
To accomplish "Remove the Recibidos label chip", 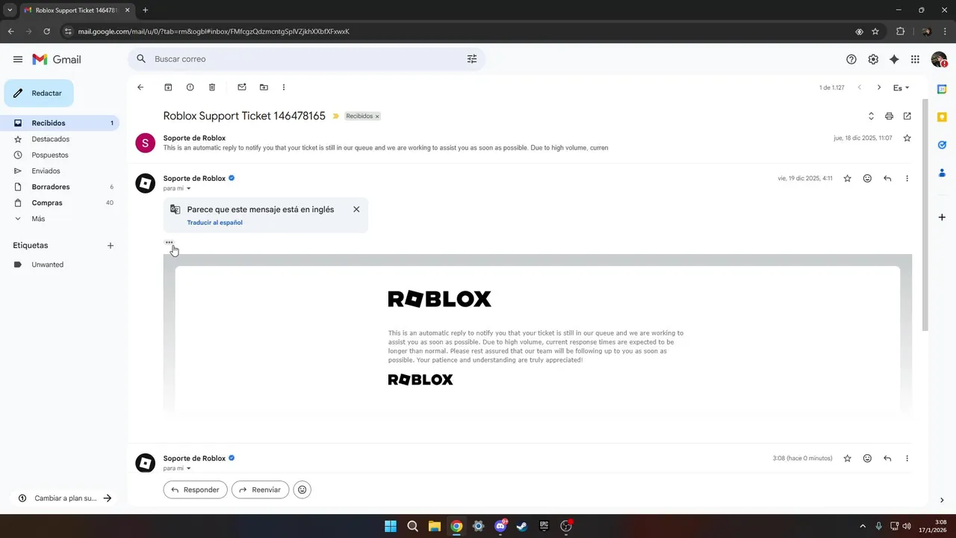I will [377, 117].
